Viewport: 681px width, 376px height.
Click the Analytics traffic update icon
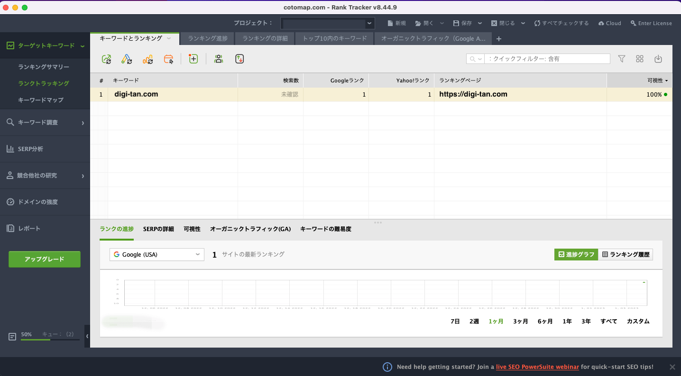click(148, 59)
